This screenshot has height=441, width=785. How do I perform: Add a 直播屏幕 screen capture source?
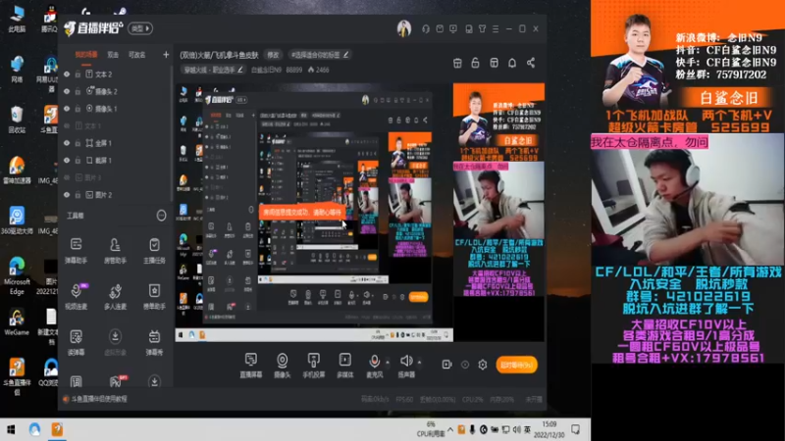[251, 365]
